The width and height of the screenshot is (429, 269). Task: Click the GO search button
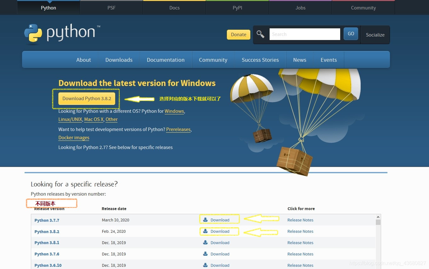pyautogui.click(x=351, y=34)
